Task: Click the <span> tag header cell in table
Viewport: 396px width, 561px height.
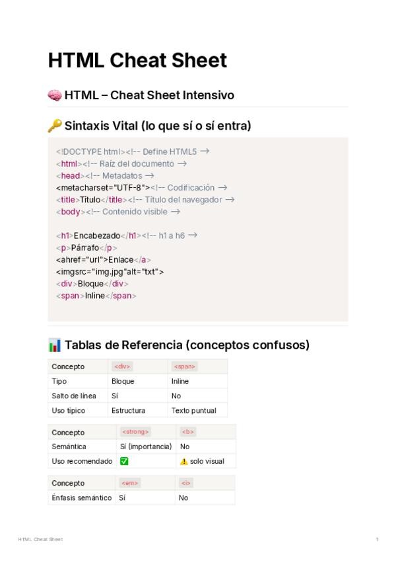Action: coord(184,367)
